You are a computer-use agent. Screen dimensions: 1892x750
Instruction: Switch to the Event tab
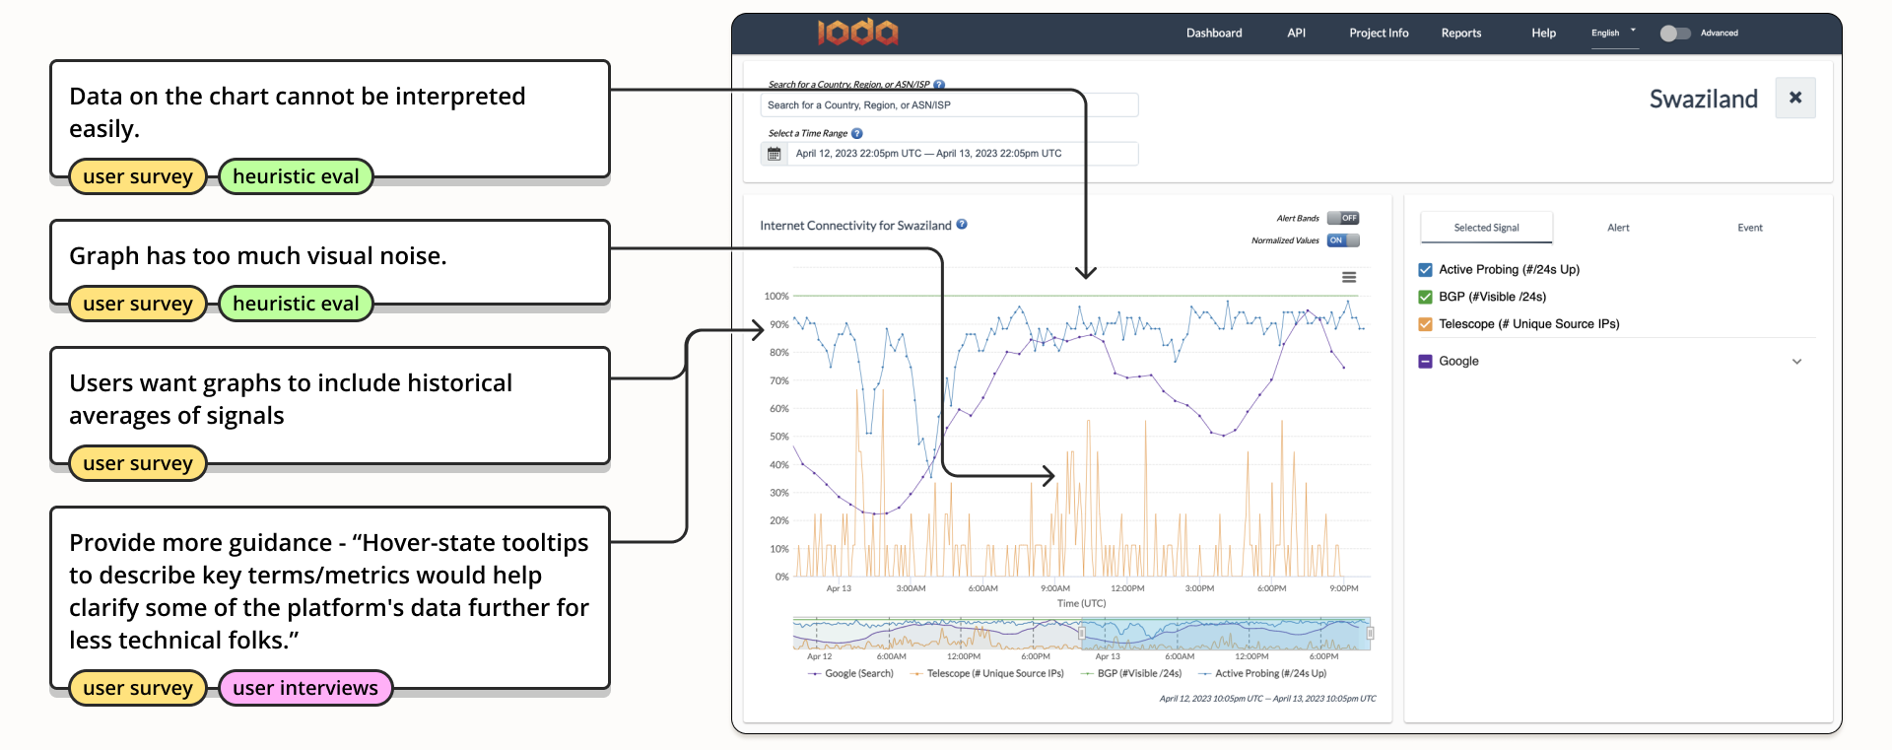pos(1749,228)
